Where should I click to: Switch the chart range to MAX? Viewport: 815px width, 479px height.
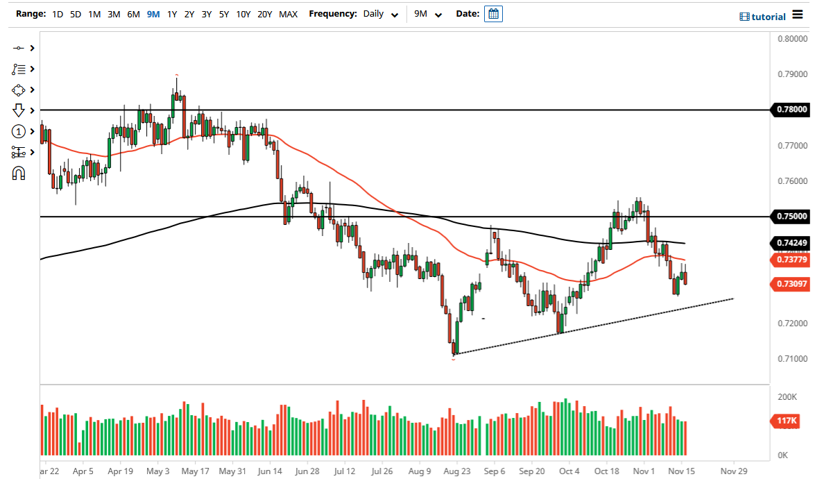tap(288, 14)
